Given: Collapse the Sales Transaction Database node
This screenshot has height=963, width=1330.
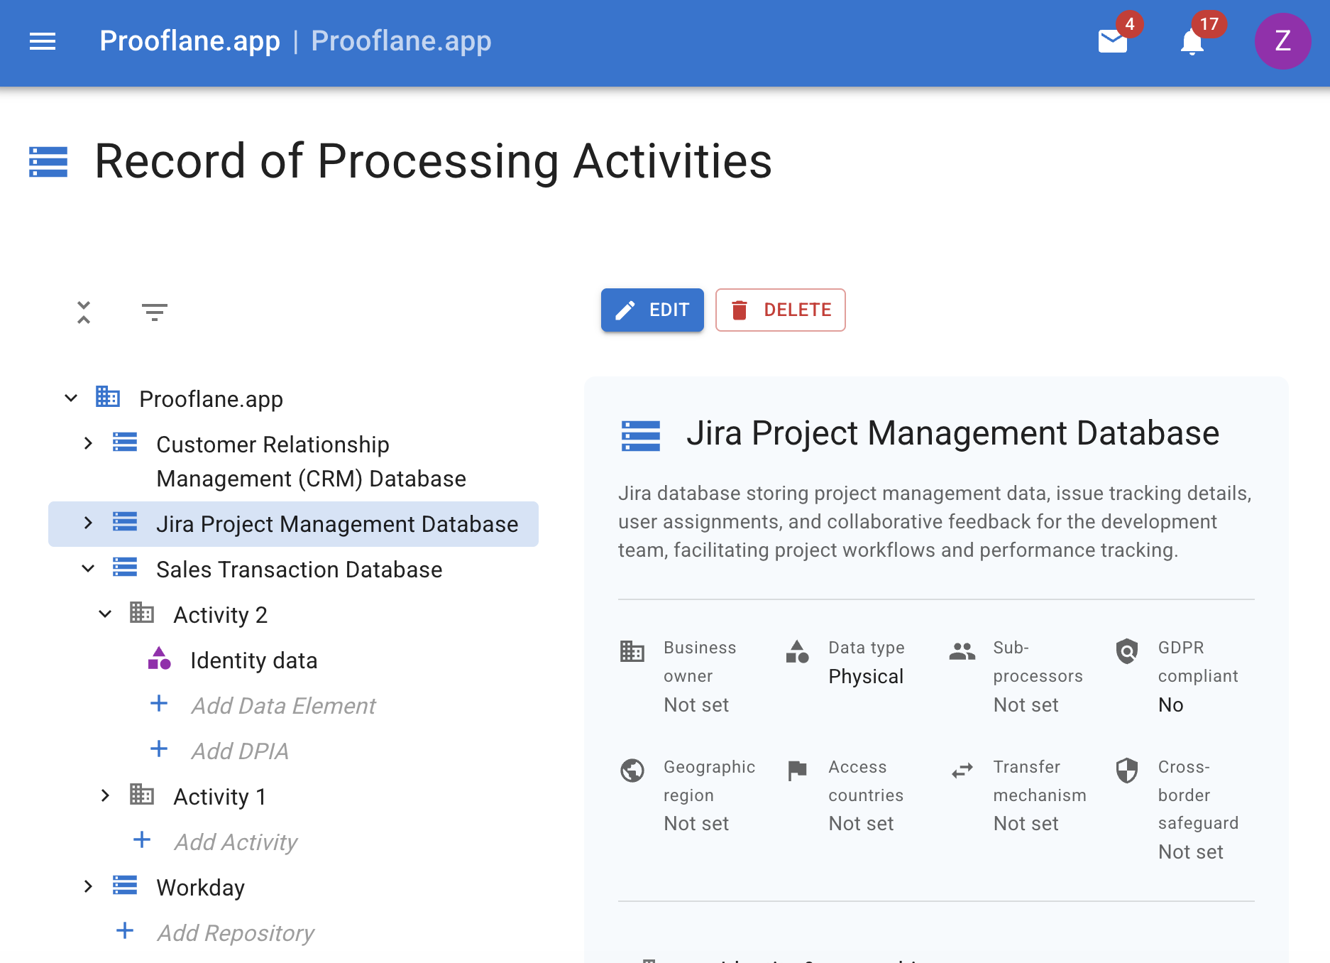Looking at the screenshot, I should (x=88, y=567).
